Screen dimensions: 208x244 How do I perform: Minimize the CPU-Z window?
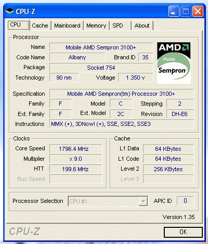tap(174, 11)
